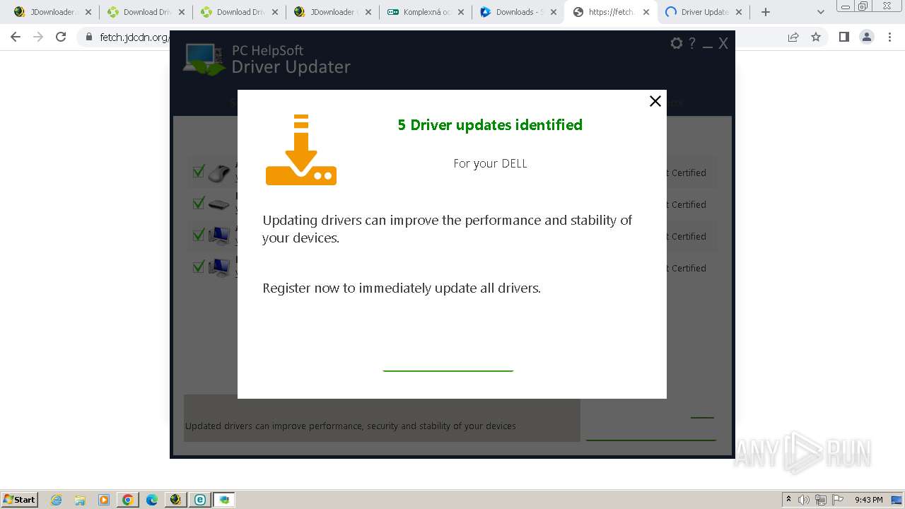Click the third row computer monitor icon

click(x=219, y=236)
